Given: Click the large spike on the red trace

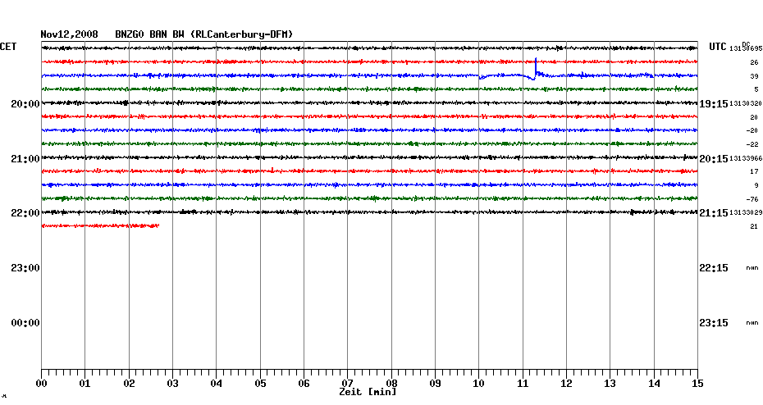Looking at the screenshot, I should pos(536,61).
